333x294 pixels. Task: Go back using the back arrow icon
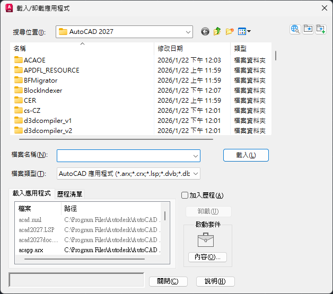[x=205, y=32]
